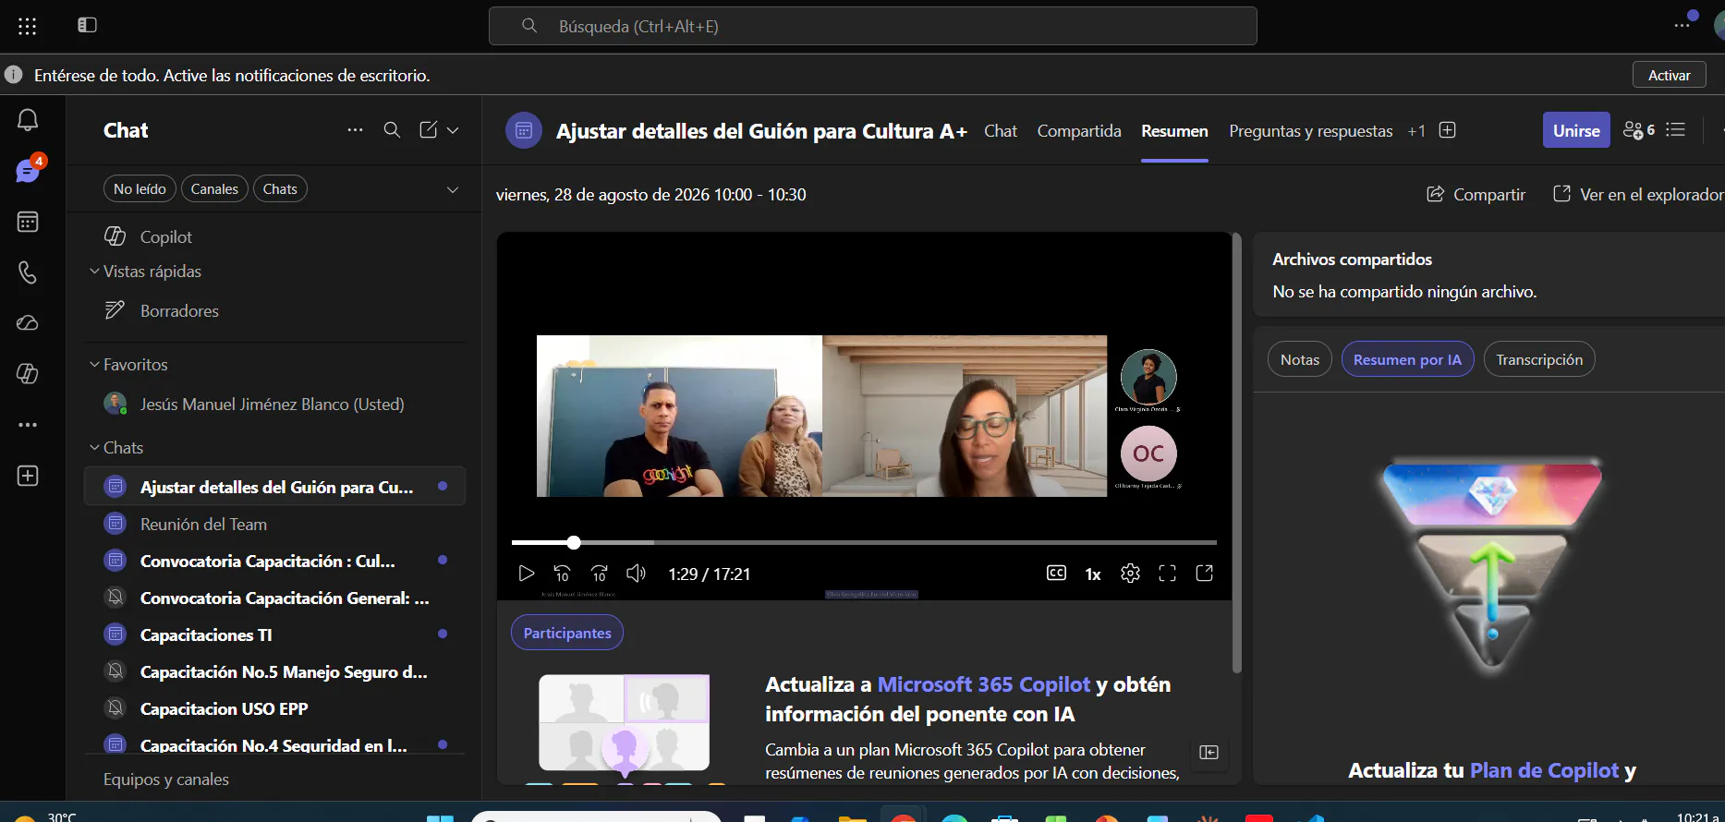
Task: Add apps with the plus icon in the left rail
Action: click(x=28, y=476)
